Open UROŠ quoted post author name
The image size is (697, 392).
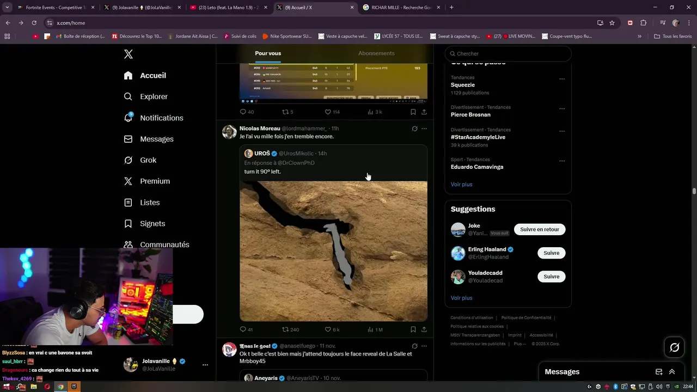point(262,154)
